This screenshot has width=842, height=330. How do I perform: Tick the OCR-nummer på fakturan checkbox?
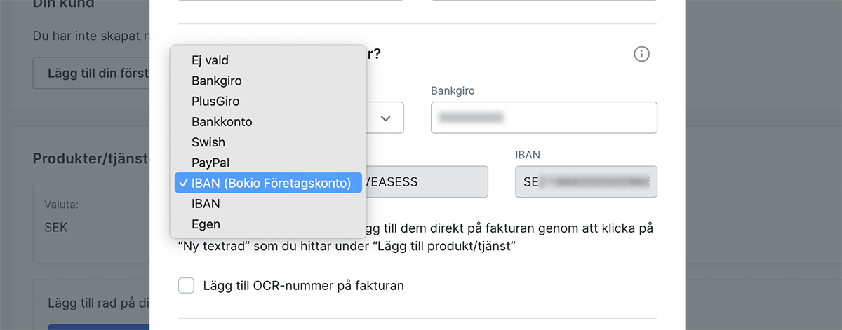pyautogui.click(x=186, y=286)
